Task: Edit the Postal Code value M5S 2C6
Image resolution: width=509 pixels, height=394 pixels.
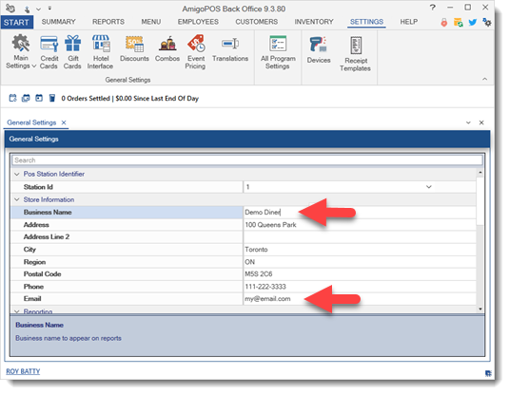Action: coord(360,274)
